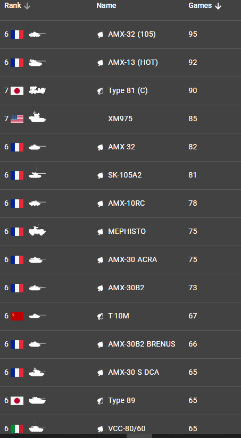Image resolution: width=241 pixels, height=438 pixels.
Task: Click the Games column header label
Action: 200,6
